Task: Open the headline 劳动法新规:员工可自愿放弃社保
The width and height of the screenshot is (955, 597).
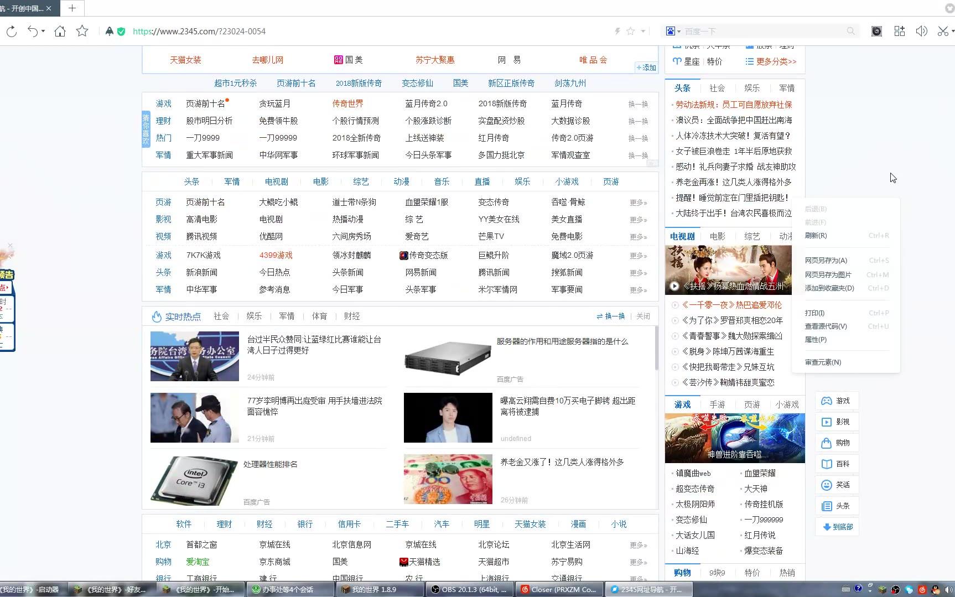Action: pos(734,105)
